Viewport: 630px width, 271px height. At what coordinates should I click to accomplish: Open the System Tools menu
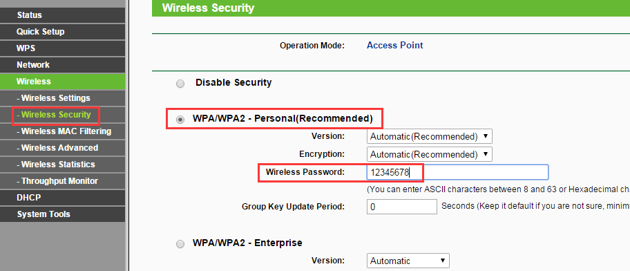coord(62,214)
